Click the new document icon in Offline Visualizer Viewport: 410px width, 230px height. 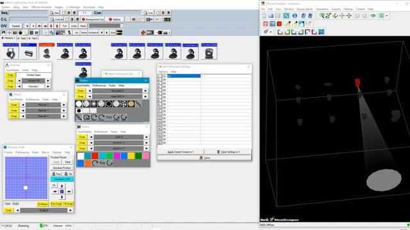click(264, 16)
